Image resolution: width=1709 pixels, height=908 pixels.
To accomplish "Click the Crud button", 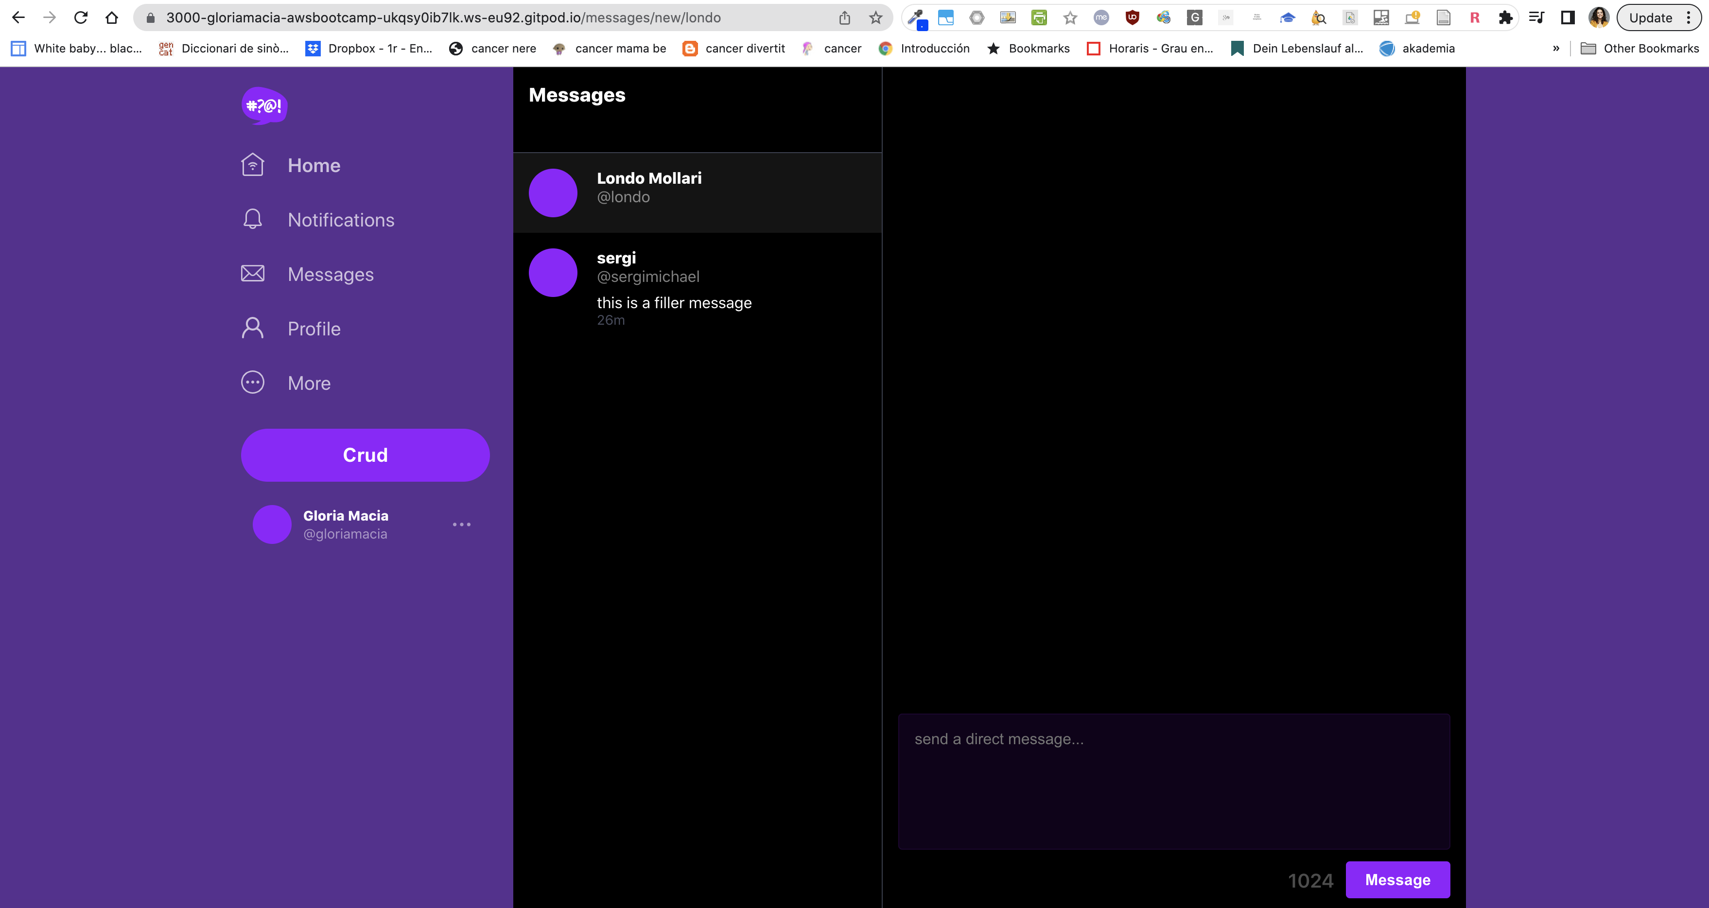I will pyautogui.click(x=365, y=454).
